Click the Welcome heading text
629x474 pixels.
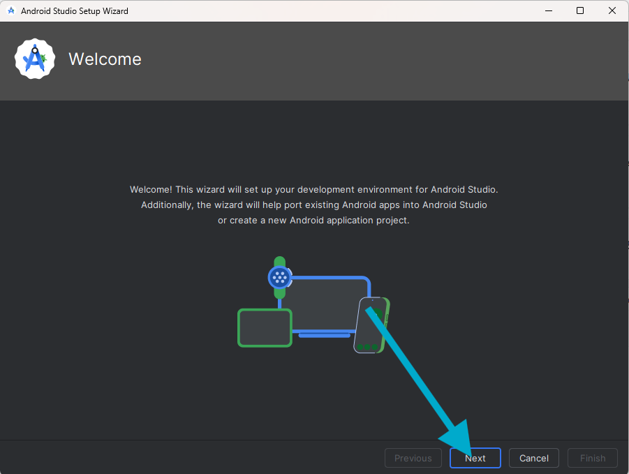pos(105,59)
